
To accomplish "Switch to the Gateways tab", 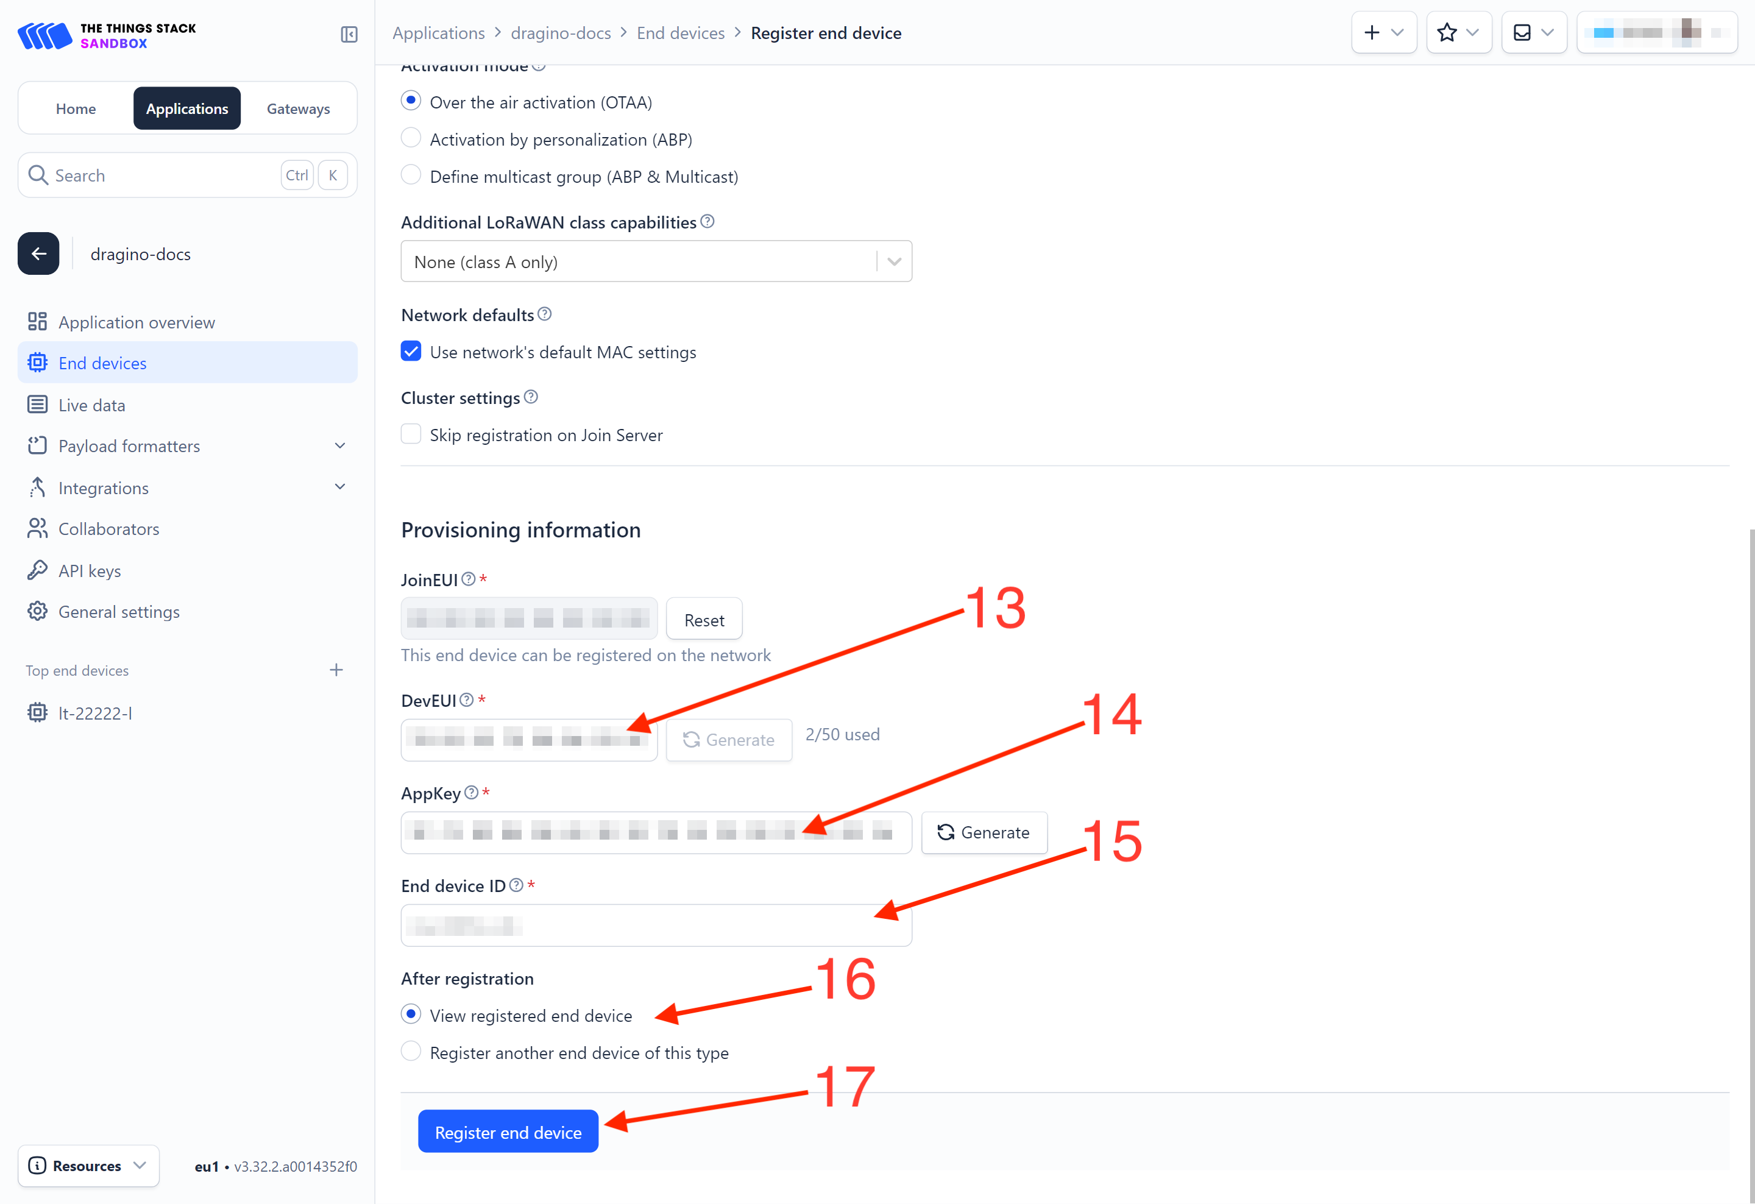I will (299, 108).
